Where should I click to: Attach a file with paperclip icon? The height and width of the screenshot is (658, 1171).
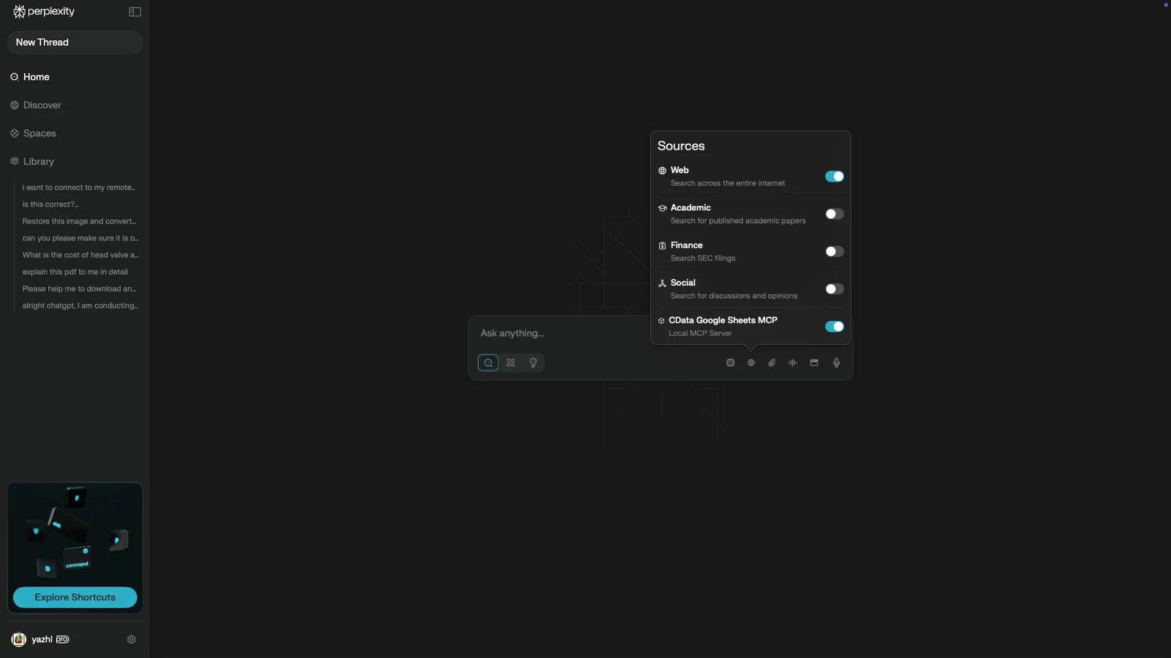pyautogui.click(x=772, y=363)
